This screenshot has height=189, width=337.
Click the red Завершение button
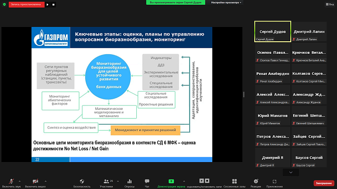click(324, 183)
